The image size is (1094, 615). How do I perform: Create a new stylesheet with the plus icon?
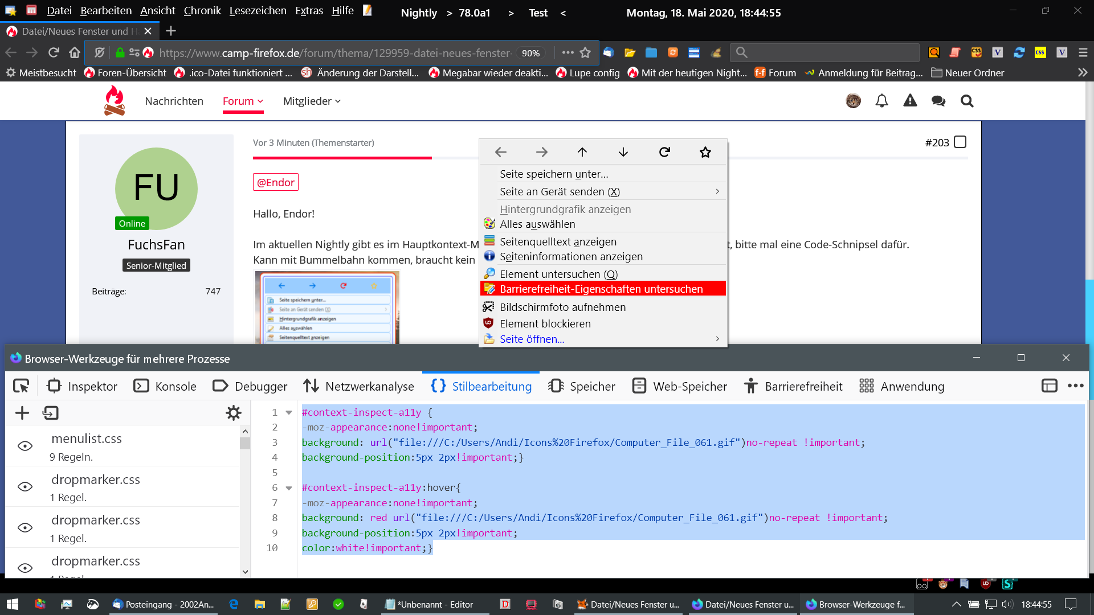(x=22, y=413)
